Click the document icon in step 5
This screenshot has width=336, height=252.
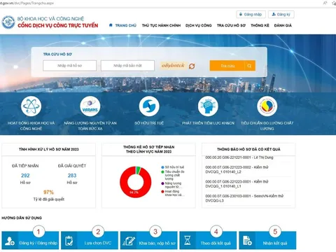click(x=247, y=241)
